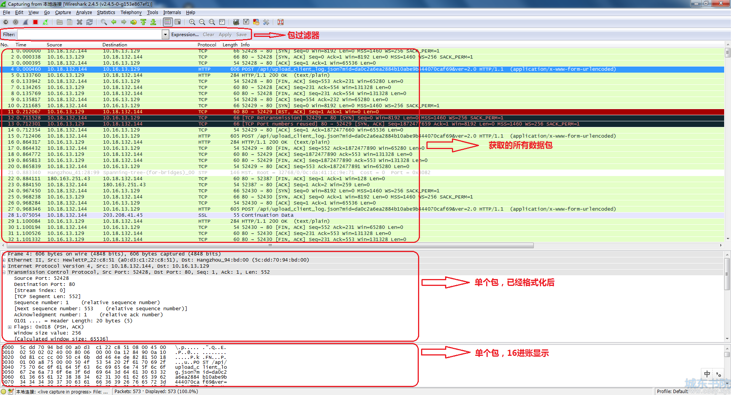
Task: Go back in packet history
Action: point(113,22)
